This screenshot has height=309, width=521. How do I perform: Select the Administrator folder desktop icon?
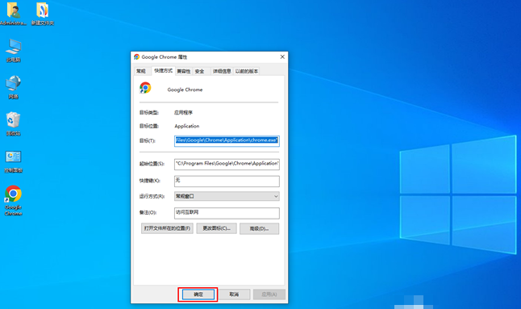[x=13, y=14]
